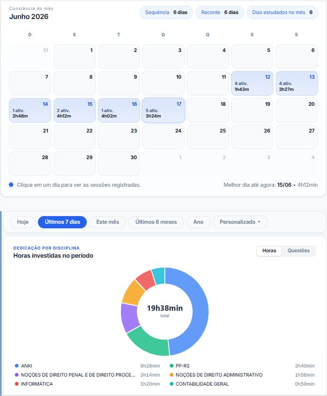Click the INFORMÁTICA red legend dot
This screenshot has height=396, width=327.
[17, 384]
